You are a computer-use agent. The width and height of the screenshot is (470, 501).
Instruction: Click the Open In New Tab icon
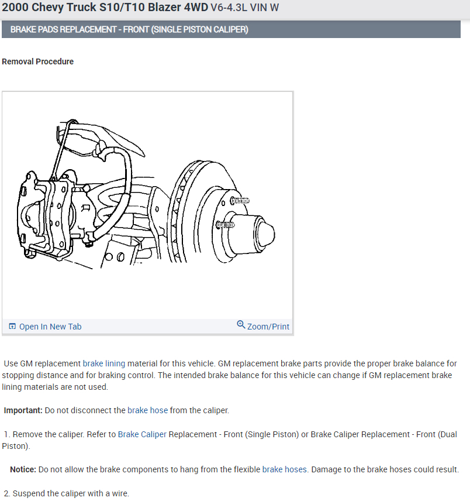12,326
